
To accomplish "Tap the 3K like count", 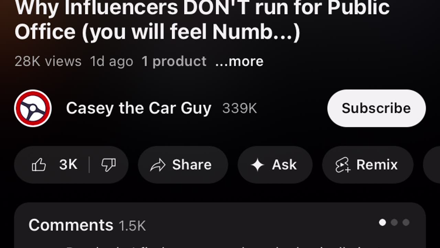I will point(68,165).
